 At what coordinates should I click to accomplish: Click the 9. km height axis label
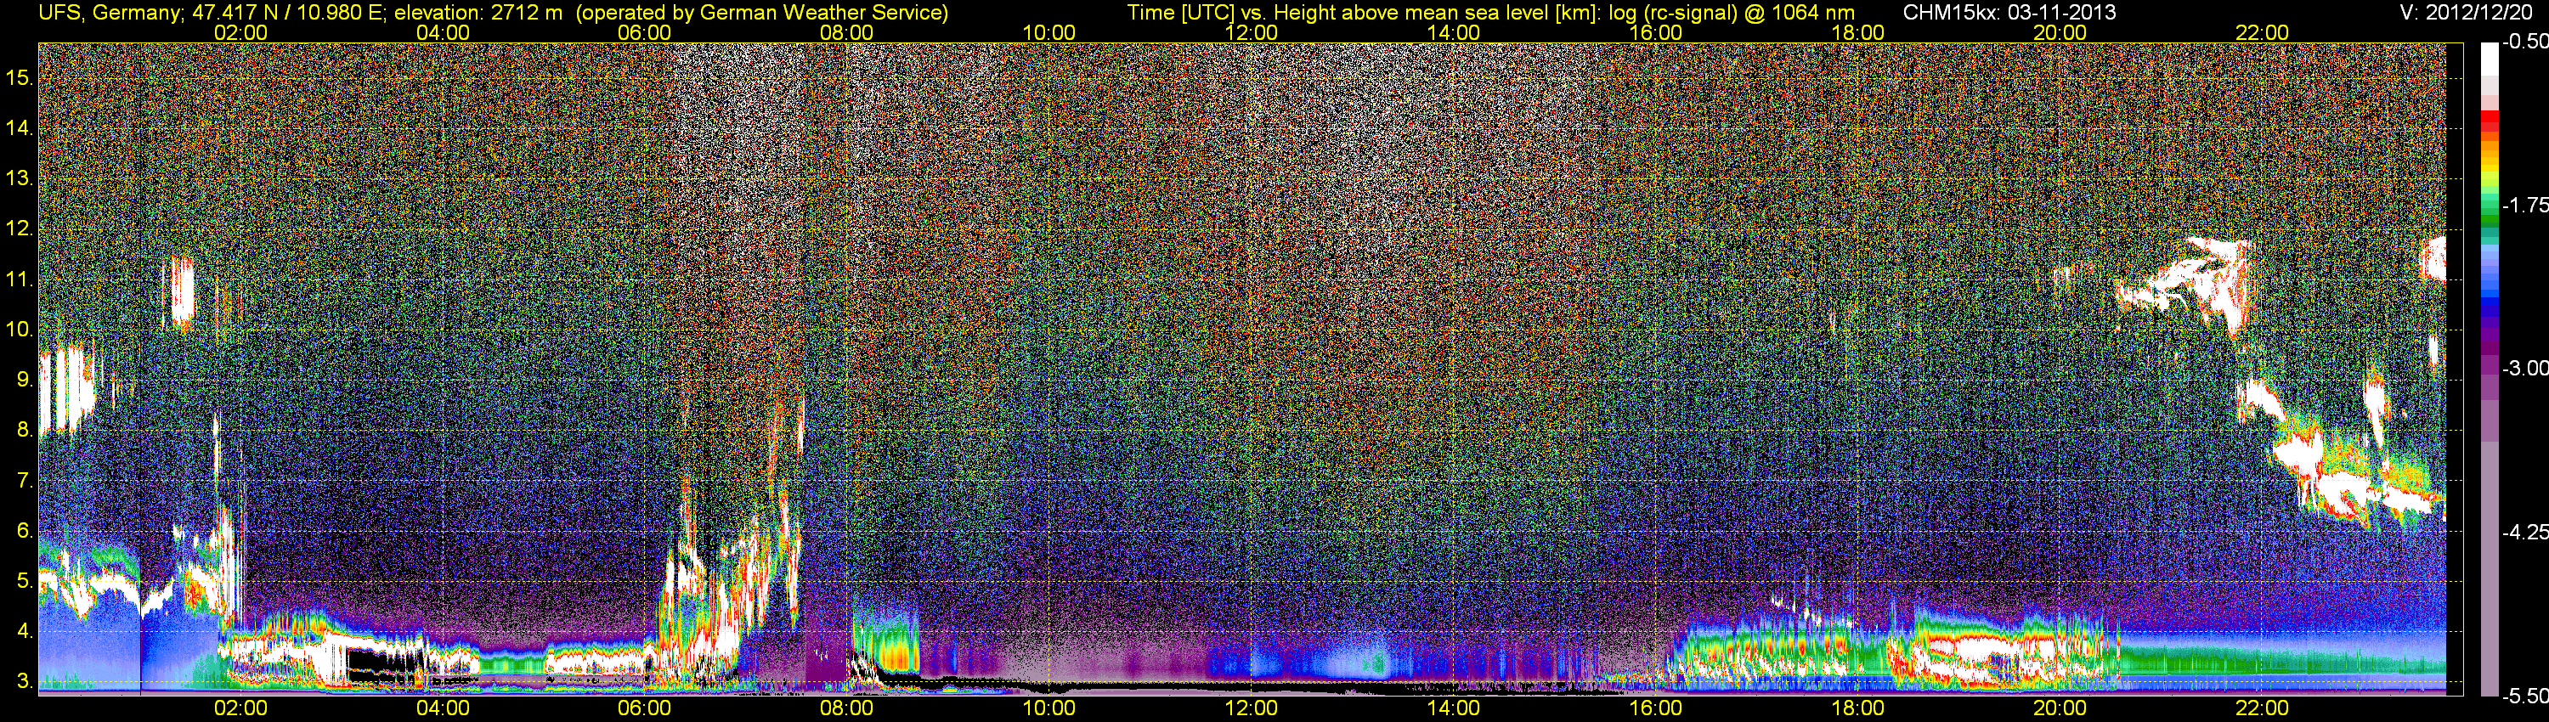point(25,379)
